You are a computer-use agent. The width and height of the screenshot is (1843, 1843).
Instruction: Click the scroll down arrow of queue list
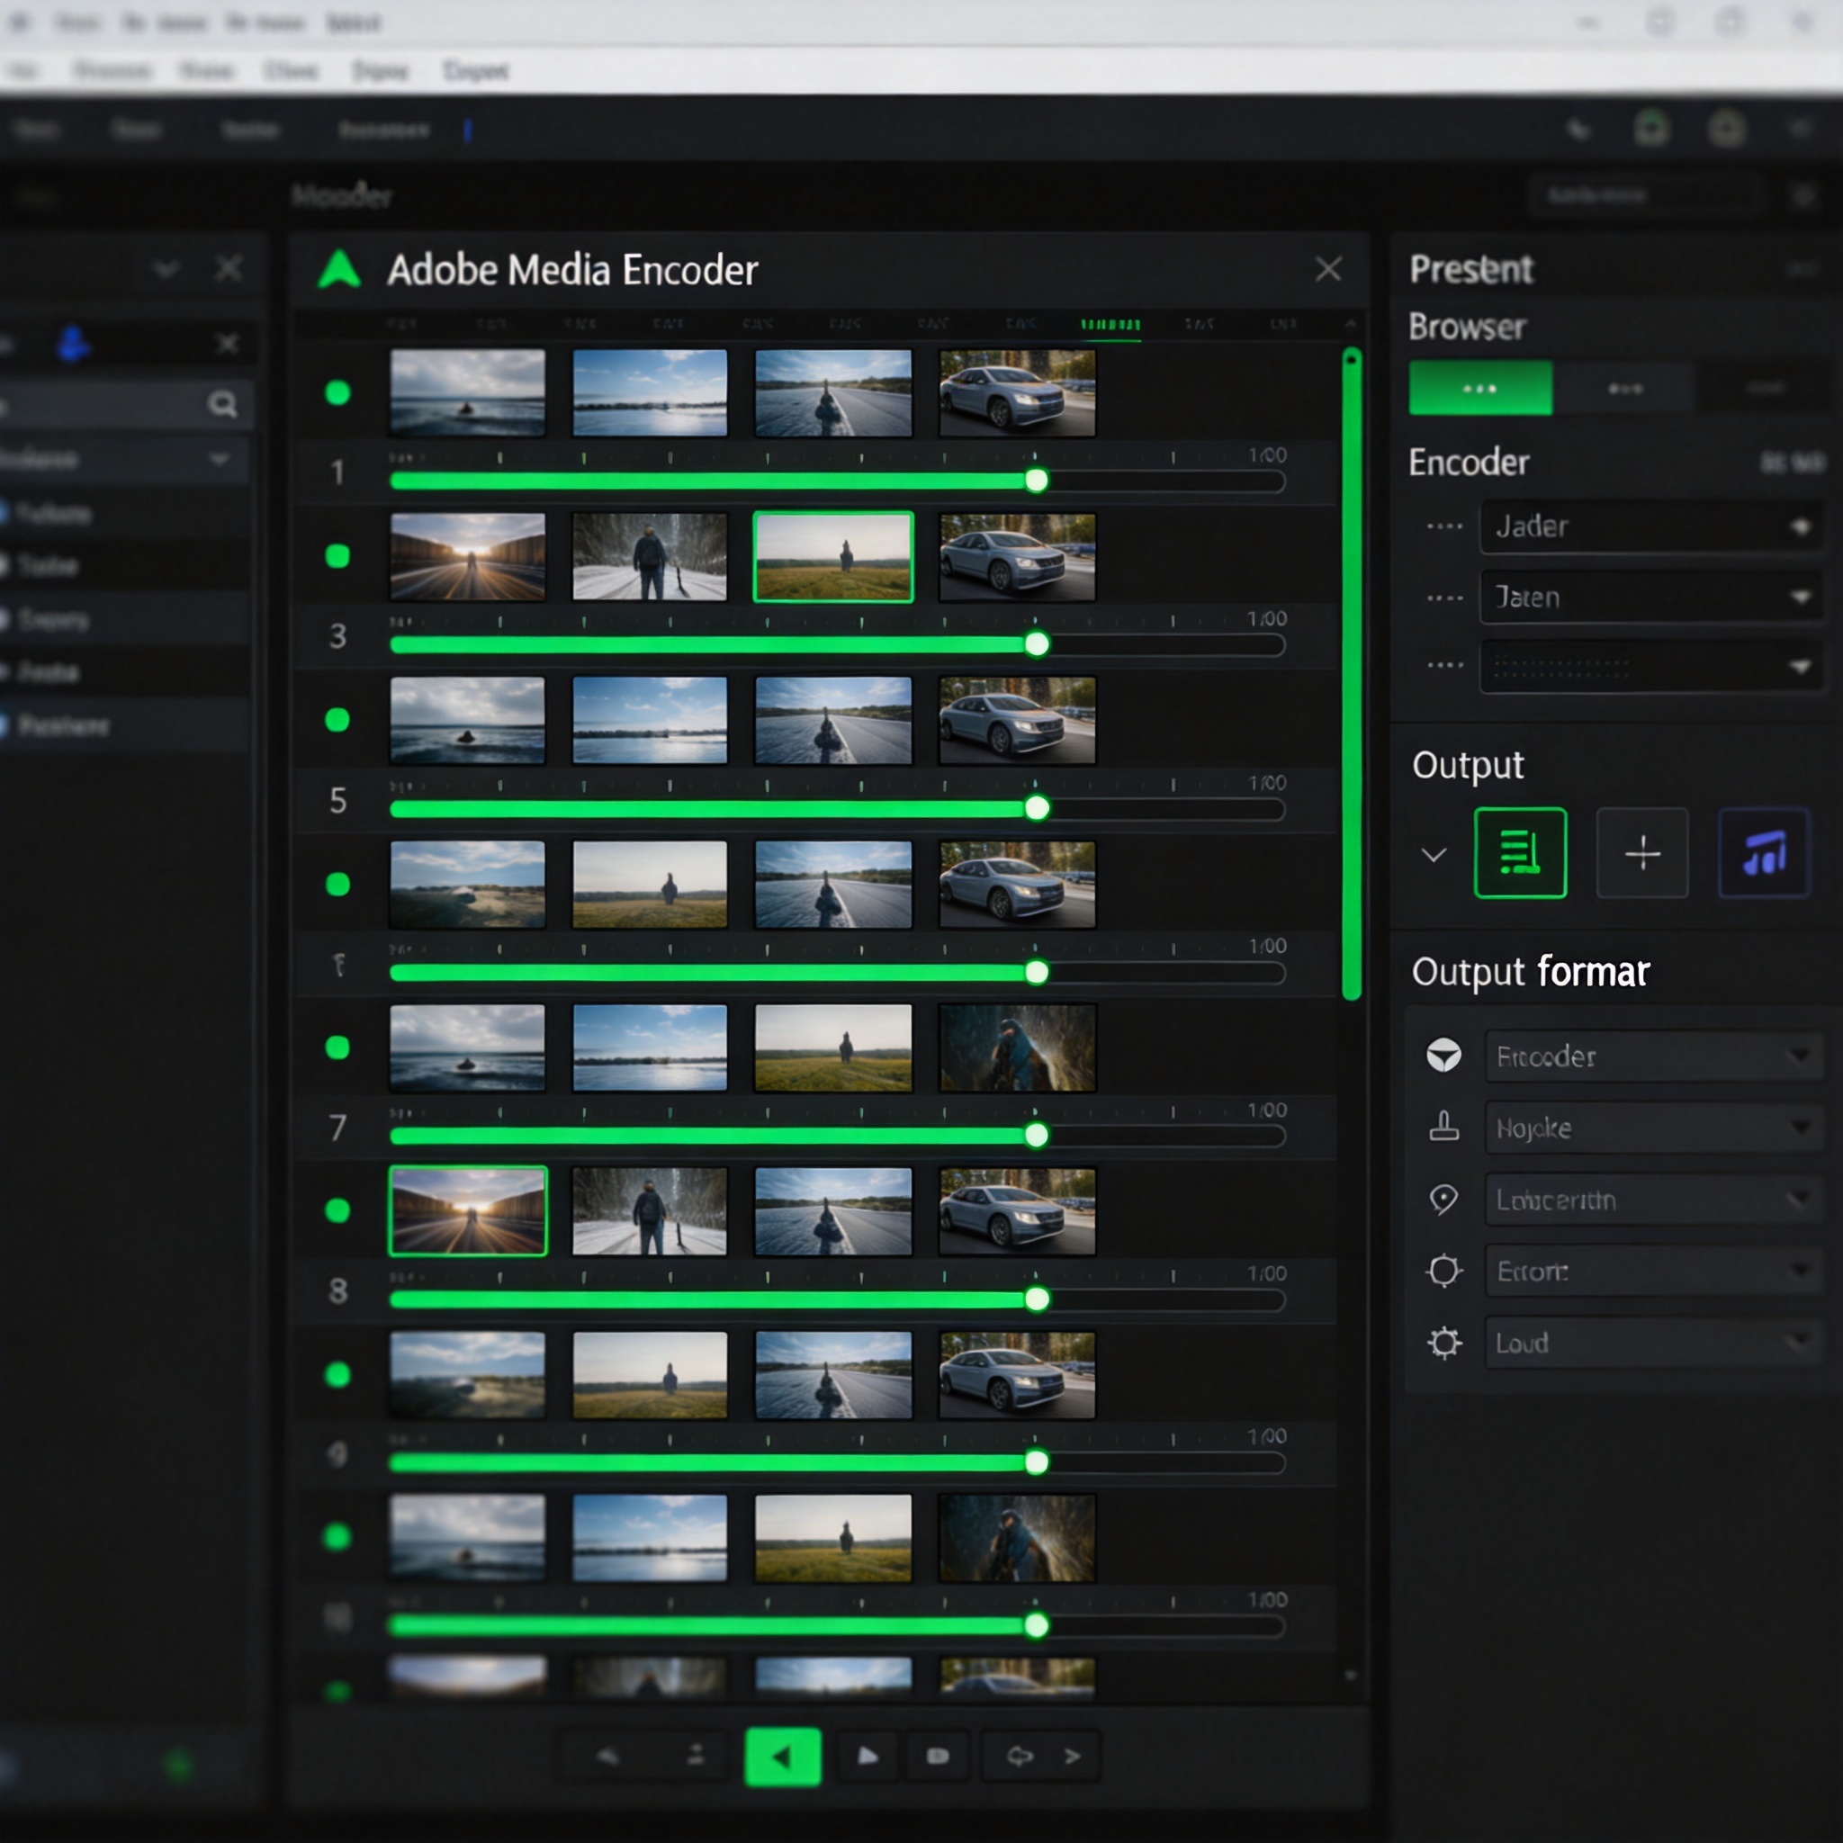[1350, 1674]
